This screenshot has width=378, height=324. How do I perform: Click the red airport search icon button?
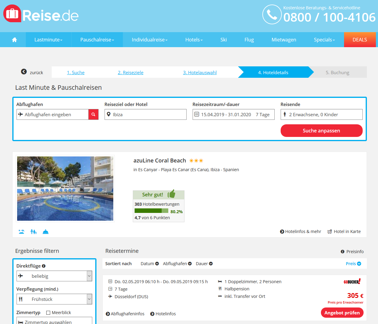click(93, 114)
